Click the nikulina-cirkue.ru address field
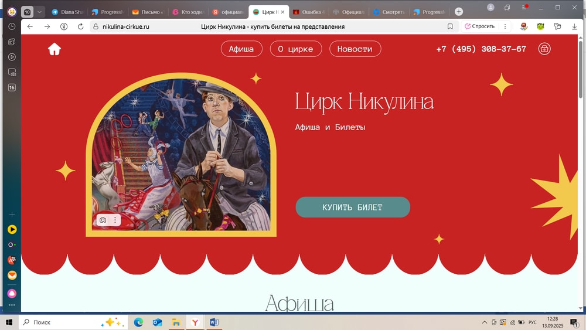 pyautogui.click(x=126, y=26)
